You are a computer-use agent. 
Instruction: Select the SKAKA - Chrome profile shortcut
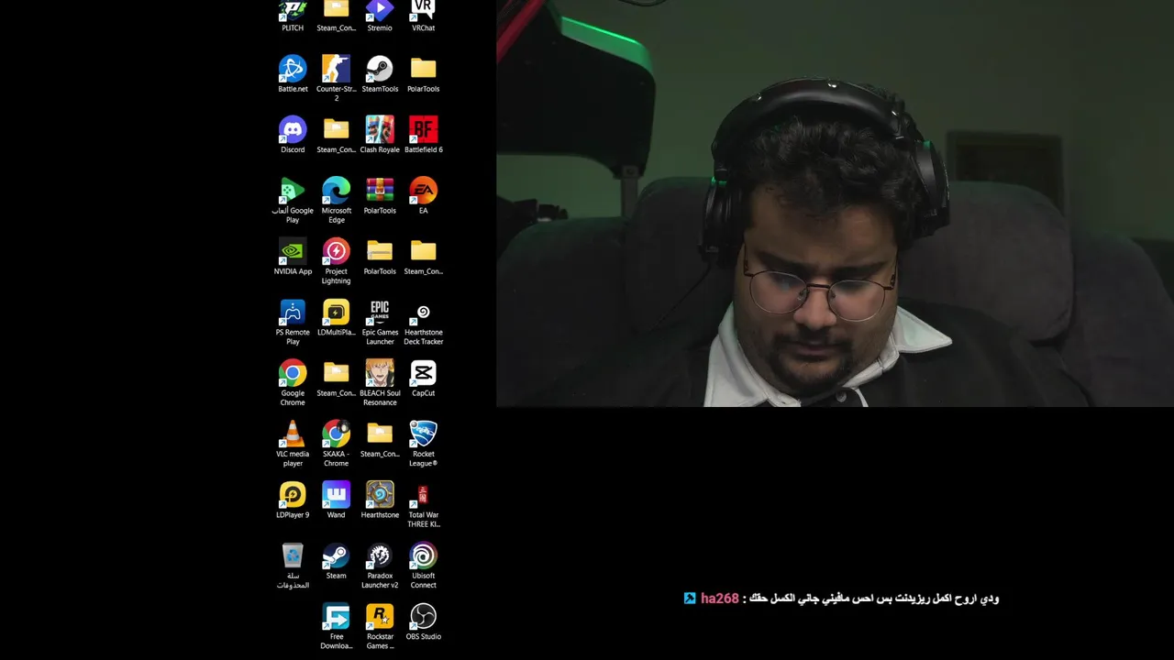[336, 443]
